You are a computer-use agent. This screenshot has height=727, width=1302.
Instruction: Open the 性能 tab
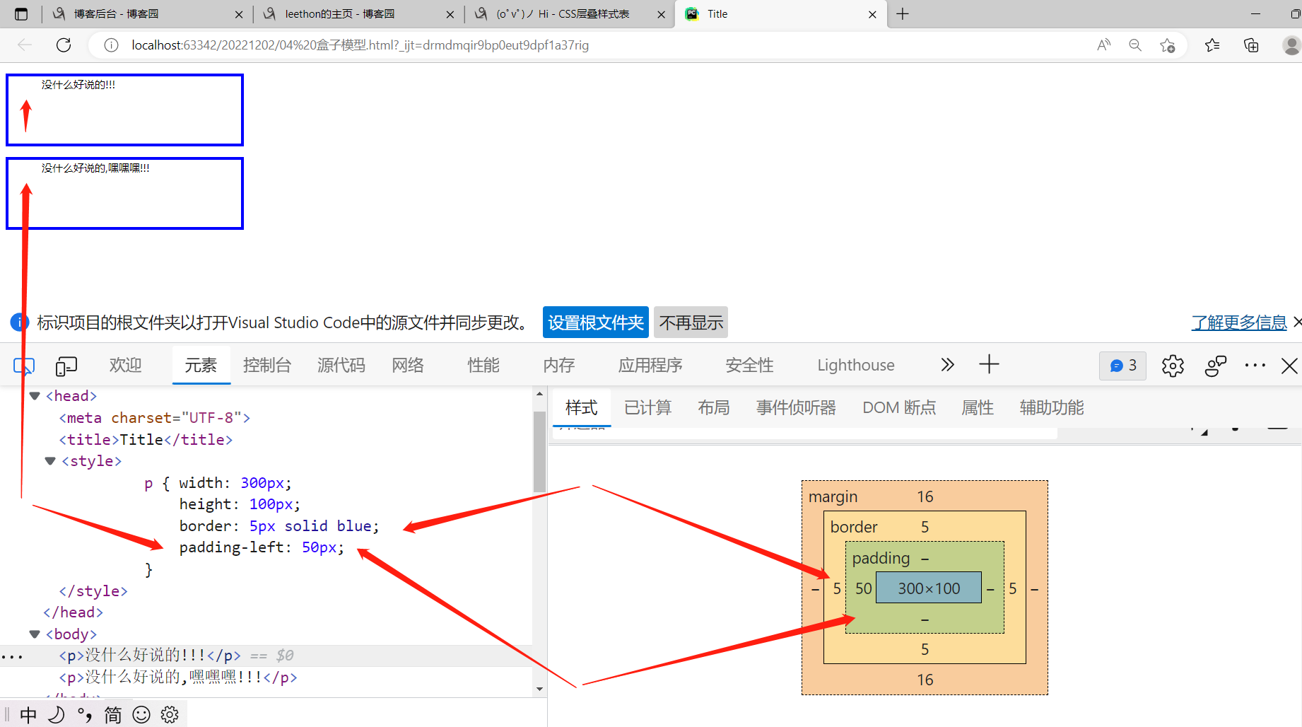point(483,365)
